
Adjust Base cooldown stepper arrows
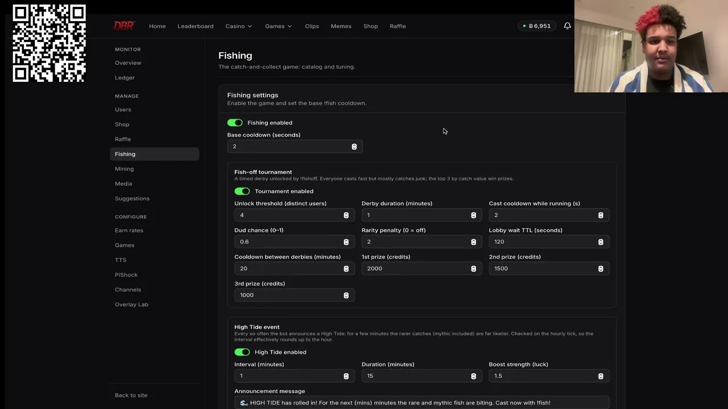click(354, 147)
